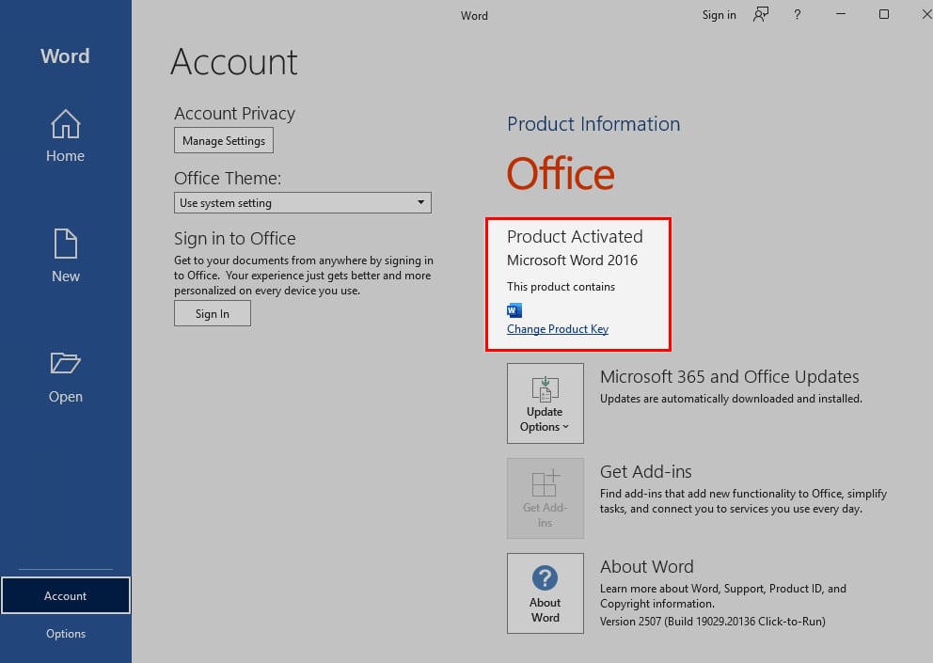This screenshot has width=933, height=663.
Task: Minimize the Word window
Action: point(841,14)
